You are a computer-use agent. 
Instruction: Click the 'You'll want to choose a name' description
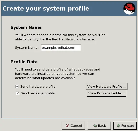click(x=60, y=37)
